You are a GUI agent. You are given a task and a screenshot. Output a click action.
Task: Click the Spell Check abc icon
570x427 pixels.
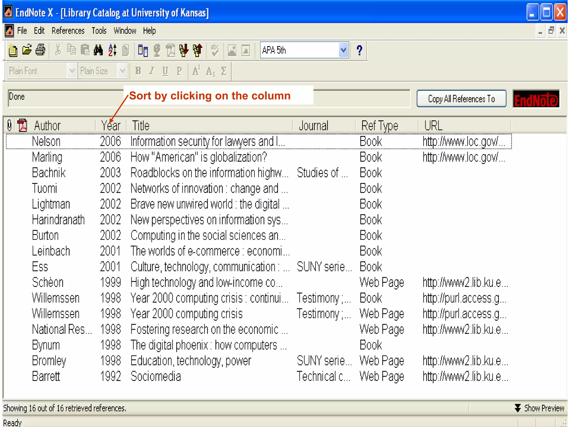[215, 50]
